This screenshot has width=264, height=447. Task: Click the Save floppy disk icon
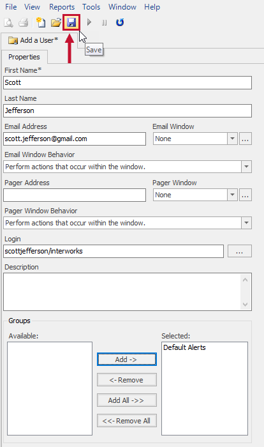tap(71, 22)
